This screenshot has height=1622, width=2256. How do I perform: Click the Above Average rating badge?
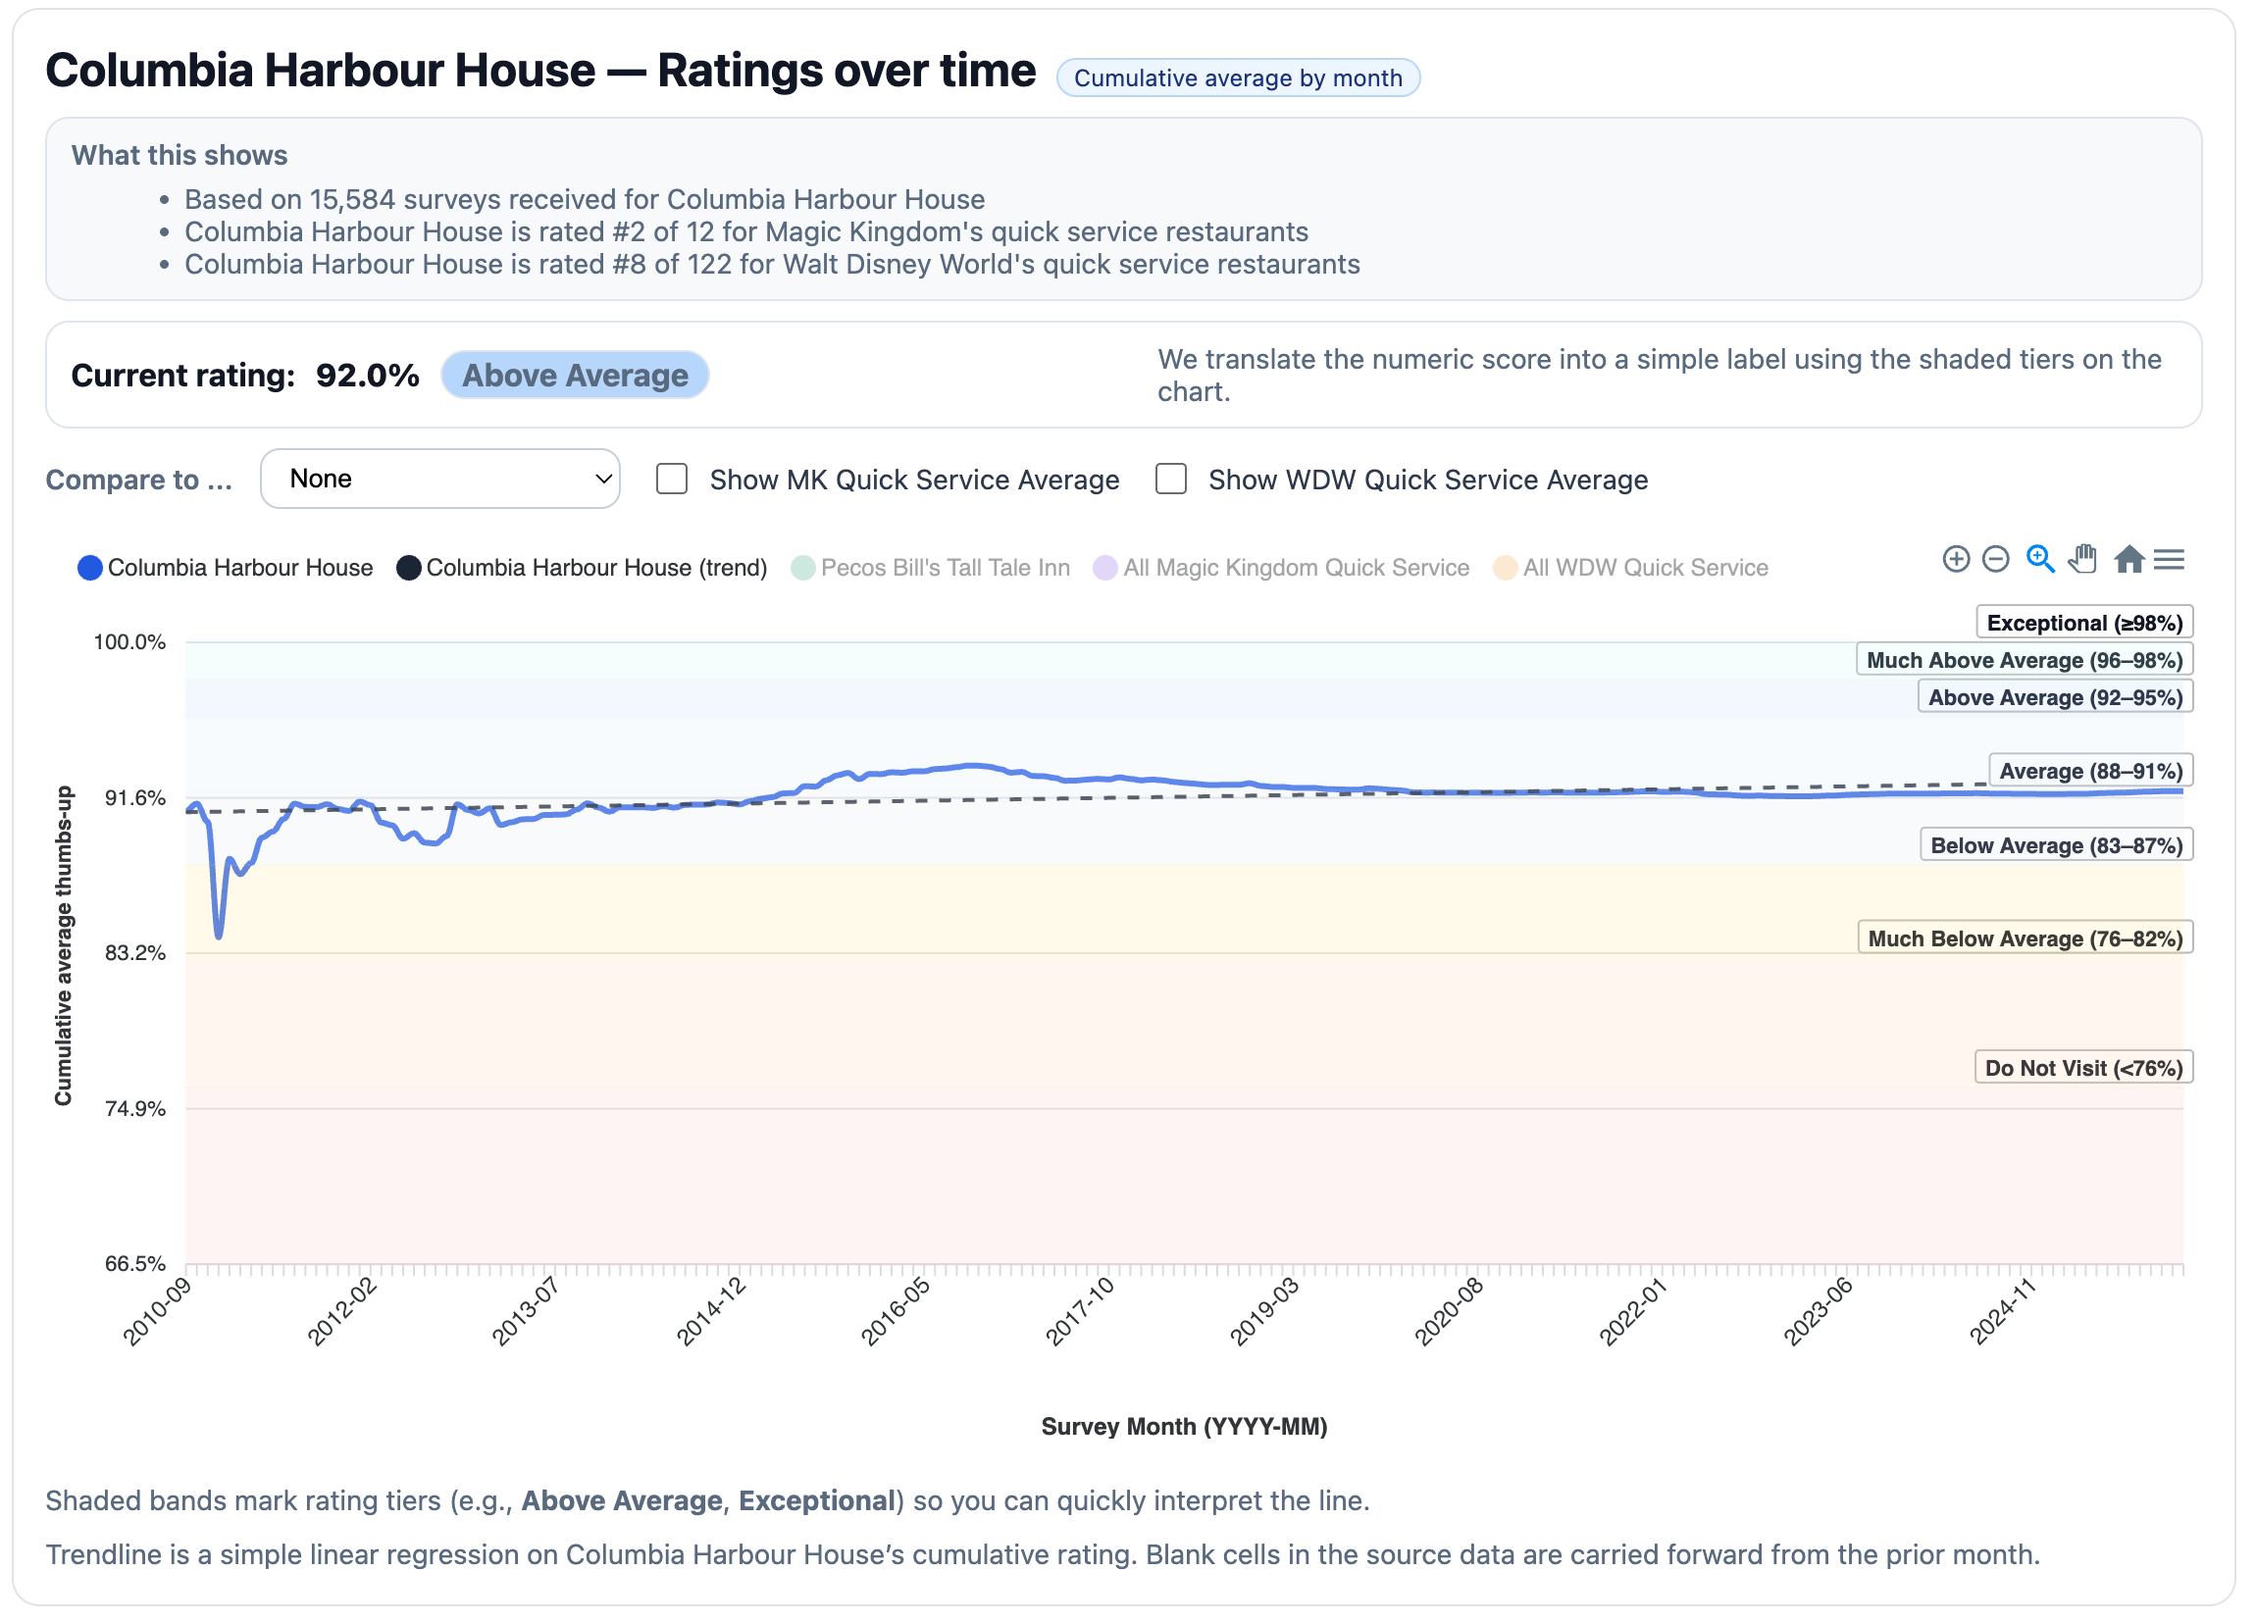(x=575, y=375)
